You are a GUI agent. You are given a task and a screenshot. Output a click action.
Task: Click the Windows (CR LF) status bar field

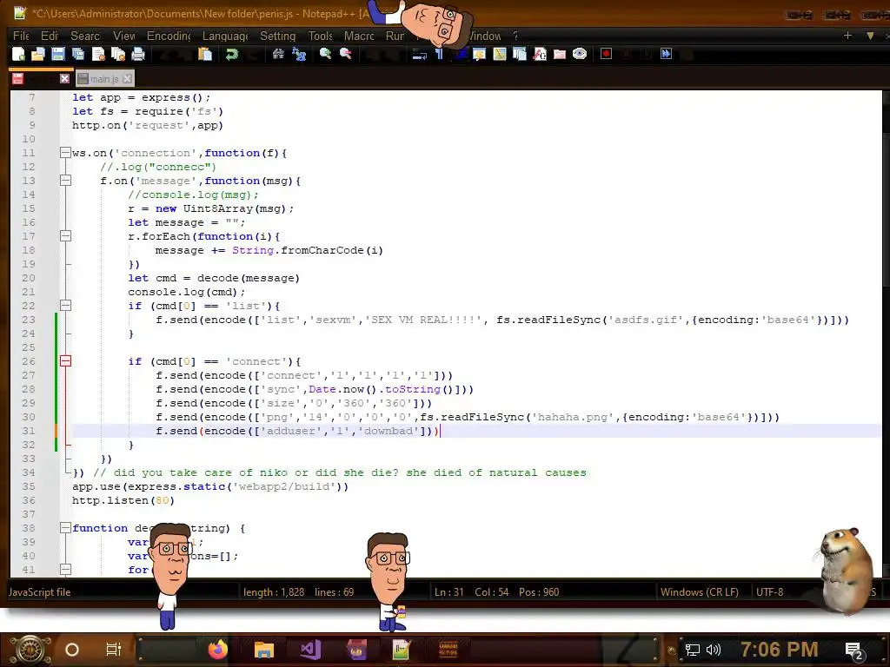coord(700,592)
